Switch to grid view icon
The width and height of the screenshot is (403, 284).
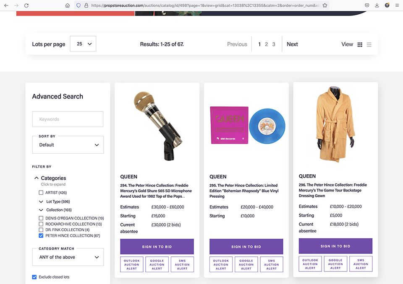pyautogui.click(x=360, y=44)
